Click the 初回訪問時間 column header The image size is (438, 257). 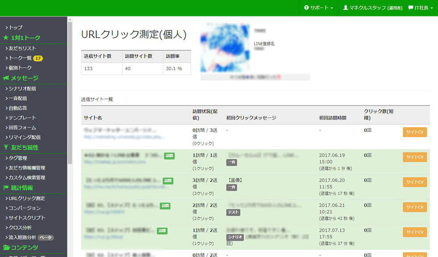tap(333, 118)
